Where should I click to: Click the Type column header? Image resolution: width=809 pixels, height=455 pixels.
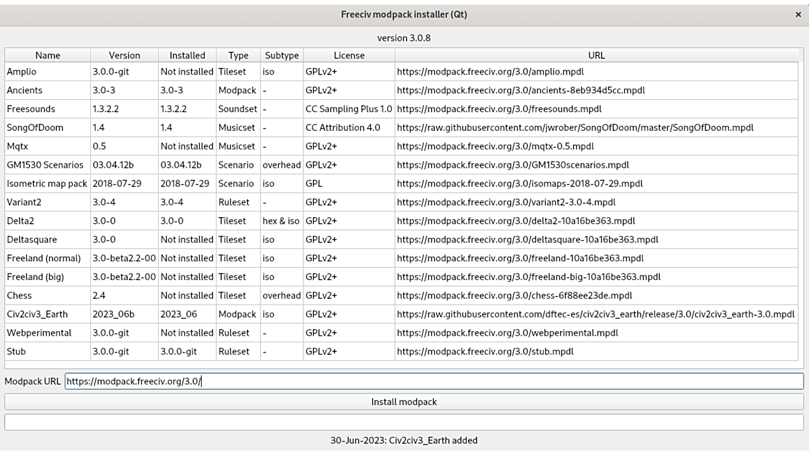coord(238,55)
